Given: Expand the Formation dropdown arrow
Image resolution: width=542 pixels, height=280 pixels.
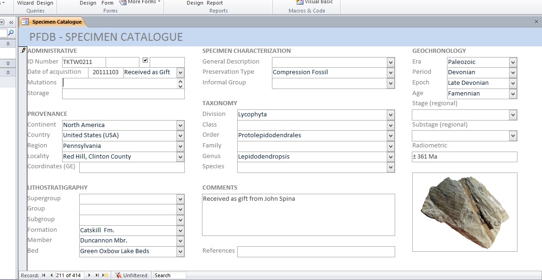Looking at the screenshot, I should tap(180, 230).
